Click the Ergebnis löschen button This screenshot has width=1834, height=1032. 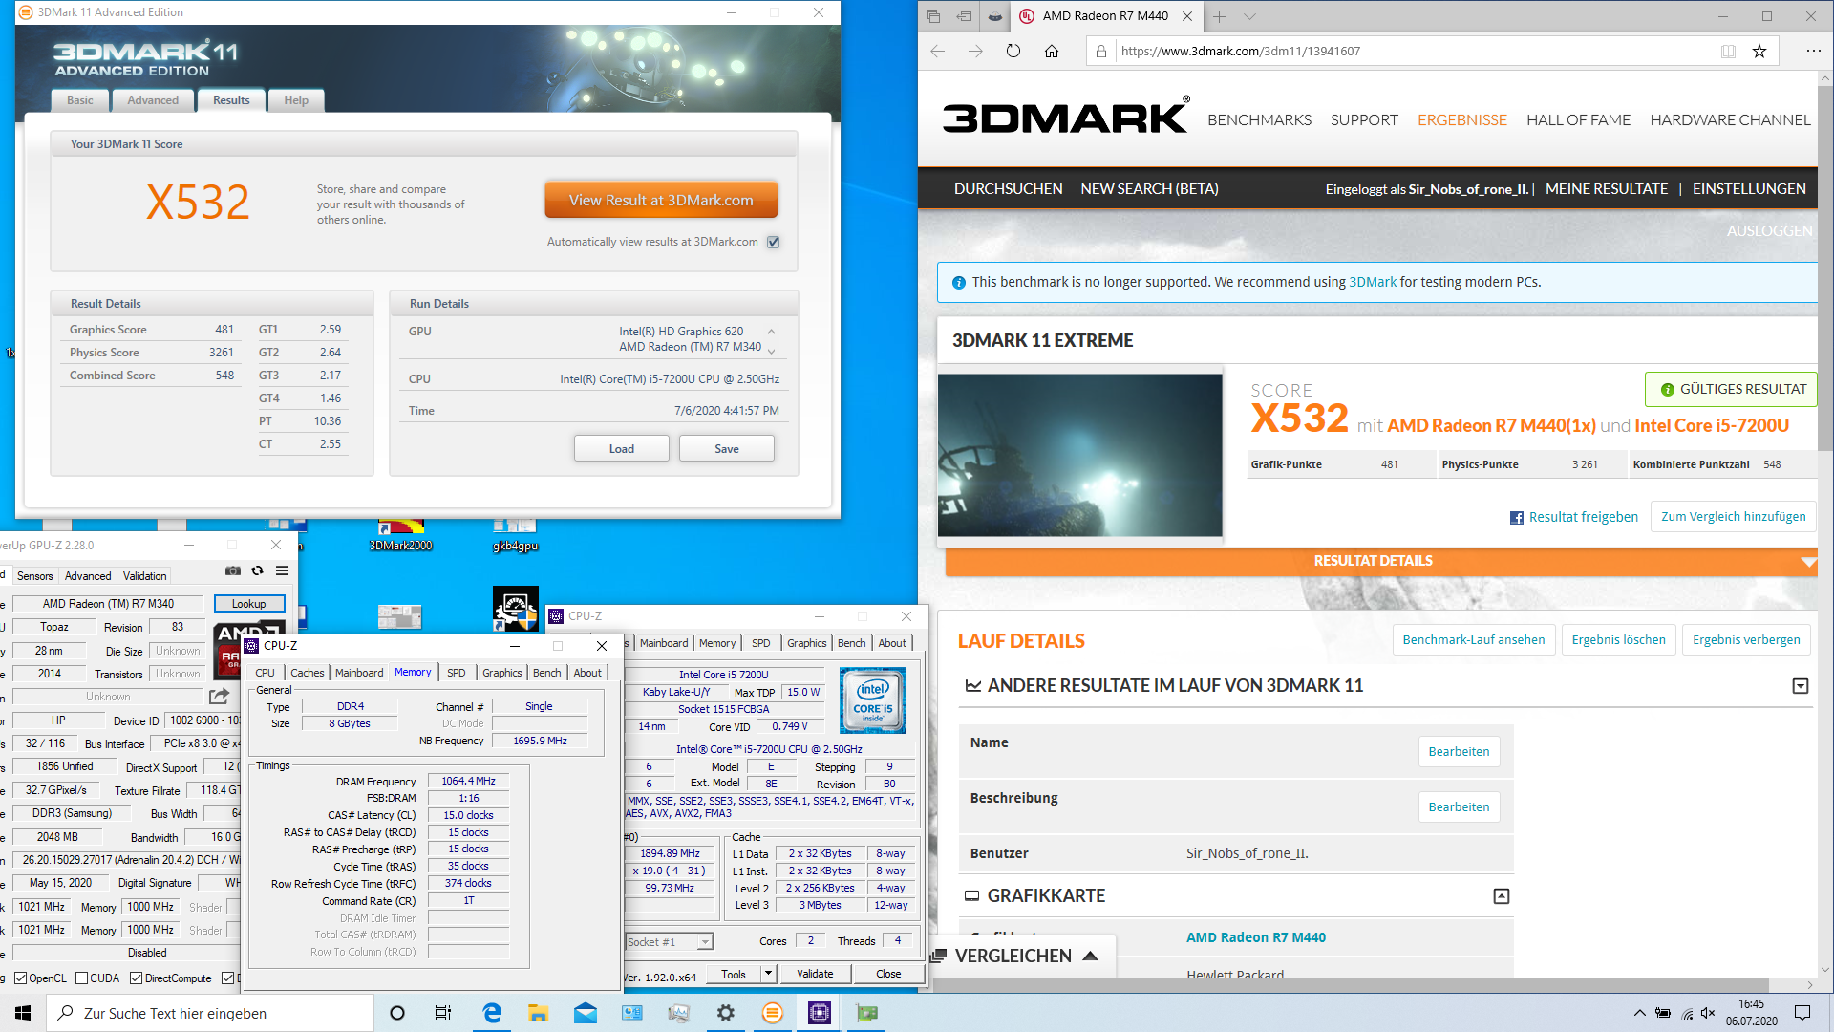[x=1618, y=640]
